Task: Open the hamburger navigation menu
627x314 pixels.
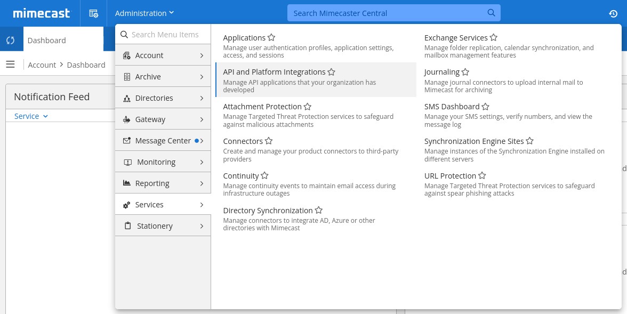Action: (11, 65)
